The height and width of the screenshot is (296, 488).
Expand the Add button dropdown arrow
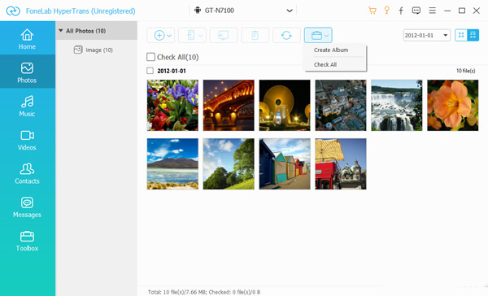(169, 36)
